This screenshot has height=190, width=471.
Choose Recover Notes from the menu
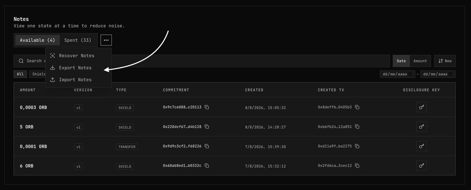(x=78, y=56)
